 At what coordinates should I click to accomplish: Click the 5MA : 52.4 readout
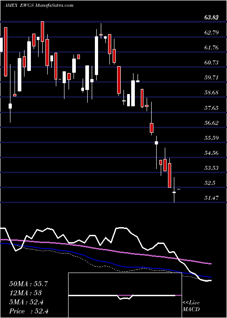26,302
